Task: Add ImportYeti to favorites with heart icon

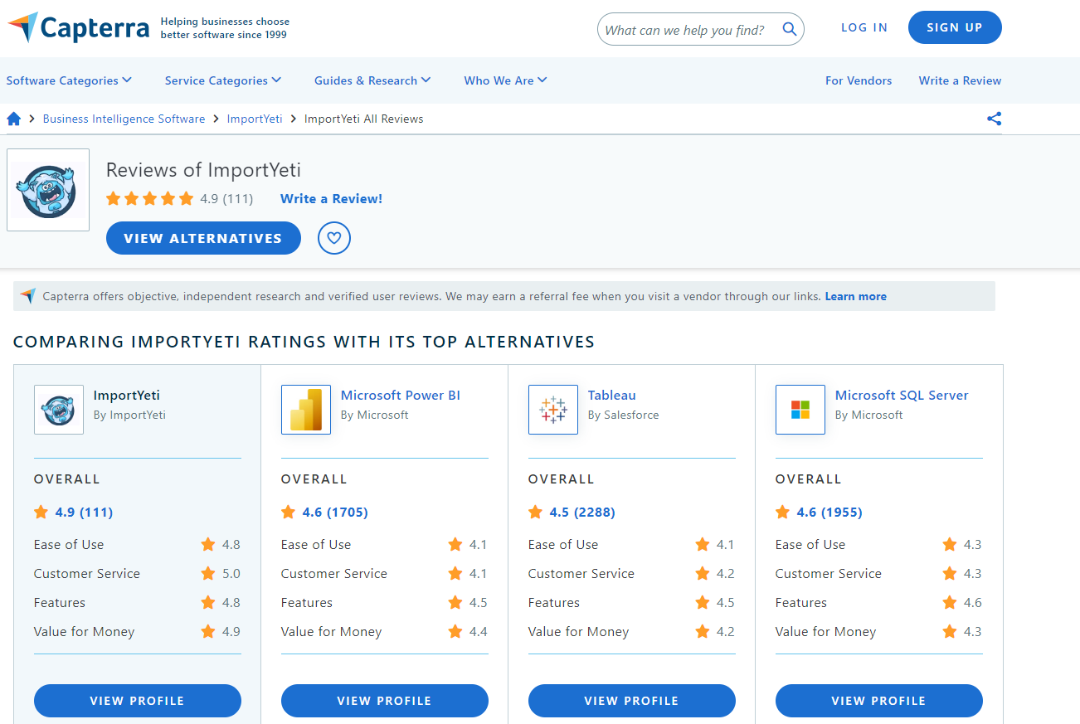Action: (x=334, y=238)
